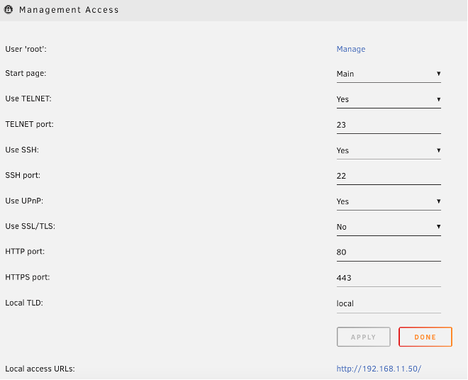Open the Manage link for user root
The height and width of the screenshot is (380, 468).
pyautogui.click(x=351, y=49)
